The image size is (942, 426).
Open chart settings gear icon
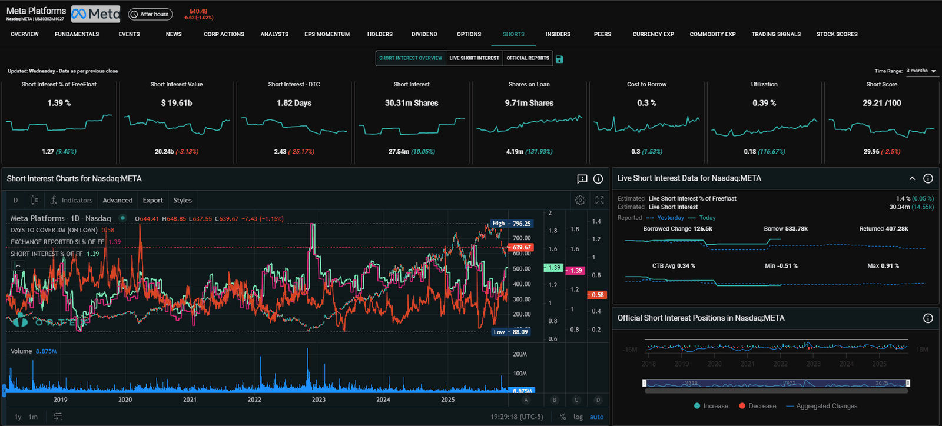[580, 201]
